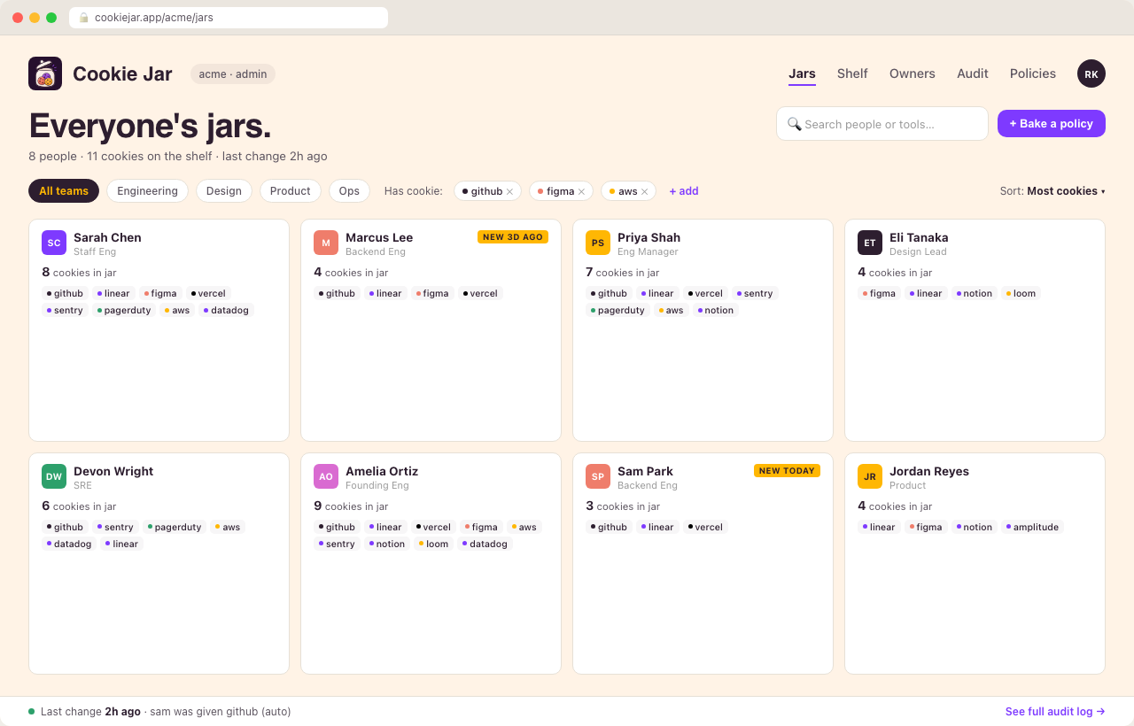Click + add cookie filter

tap(684, 191)
